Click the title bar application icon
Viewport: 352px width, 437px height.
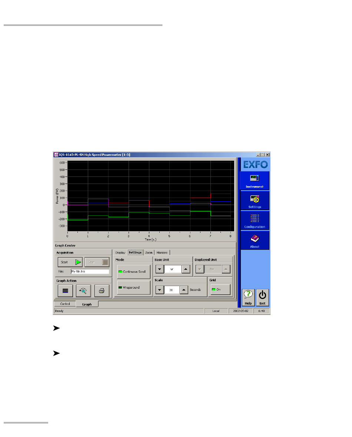coord(56,155)
